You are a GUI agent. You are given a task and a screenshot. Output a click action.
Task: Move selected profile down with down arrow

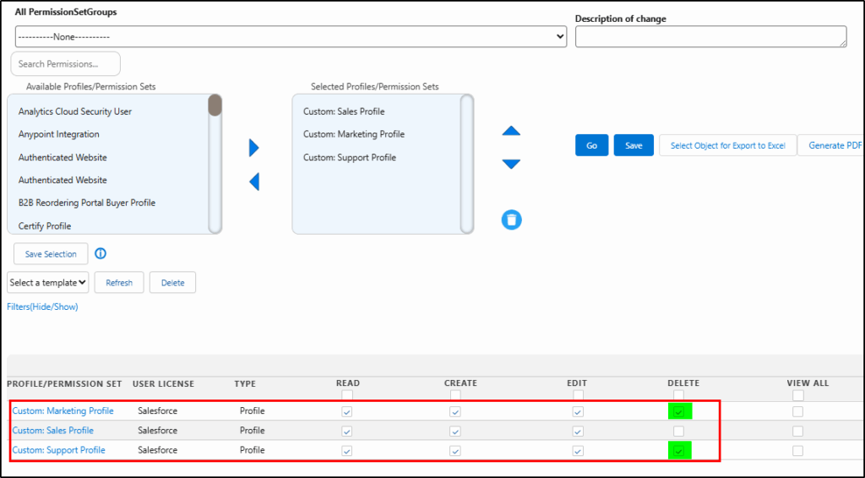click(511, 164)
